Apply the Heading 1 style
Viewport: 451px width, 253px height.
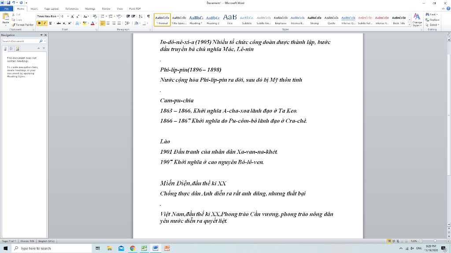click(196, 19)
